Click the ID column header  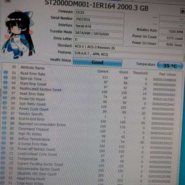[14, 67]
